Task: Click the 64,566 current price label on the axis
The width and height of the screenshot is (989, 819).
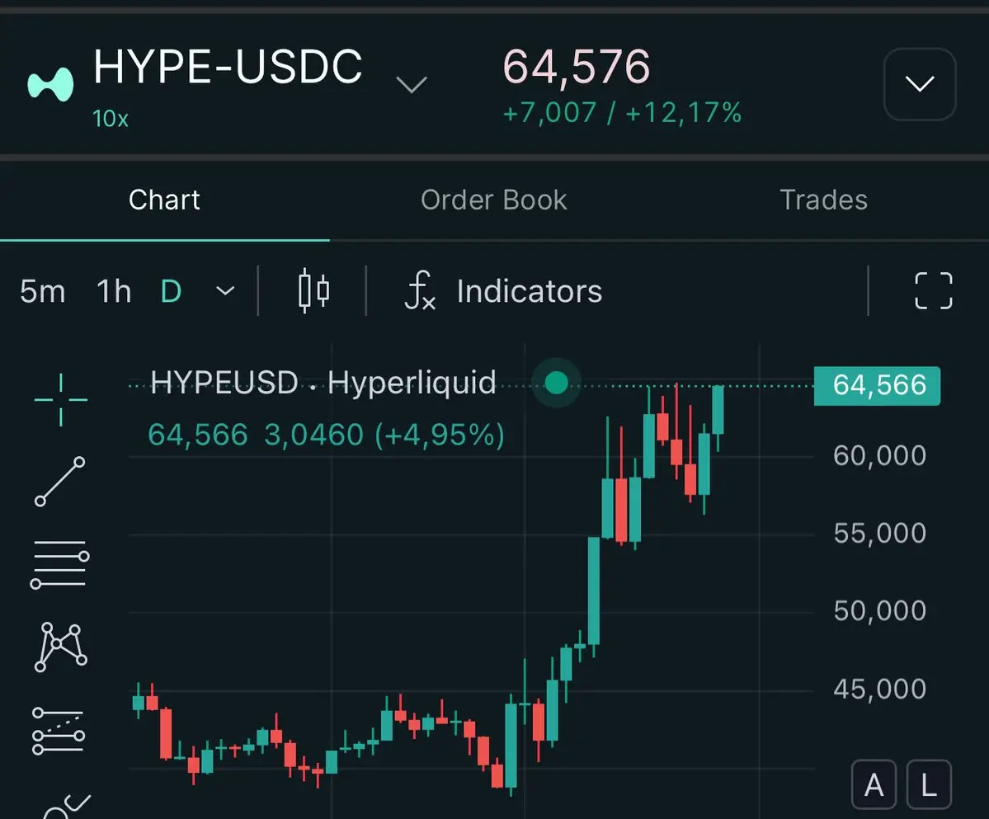Action: click(x=877, y=385)
